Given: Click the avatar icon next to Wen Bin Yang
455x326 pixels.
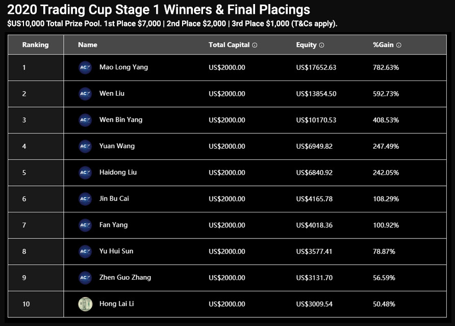Looking at the screenshot, I should point(85,120).
